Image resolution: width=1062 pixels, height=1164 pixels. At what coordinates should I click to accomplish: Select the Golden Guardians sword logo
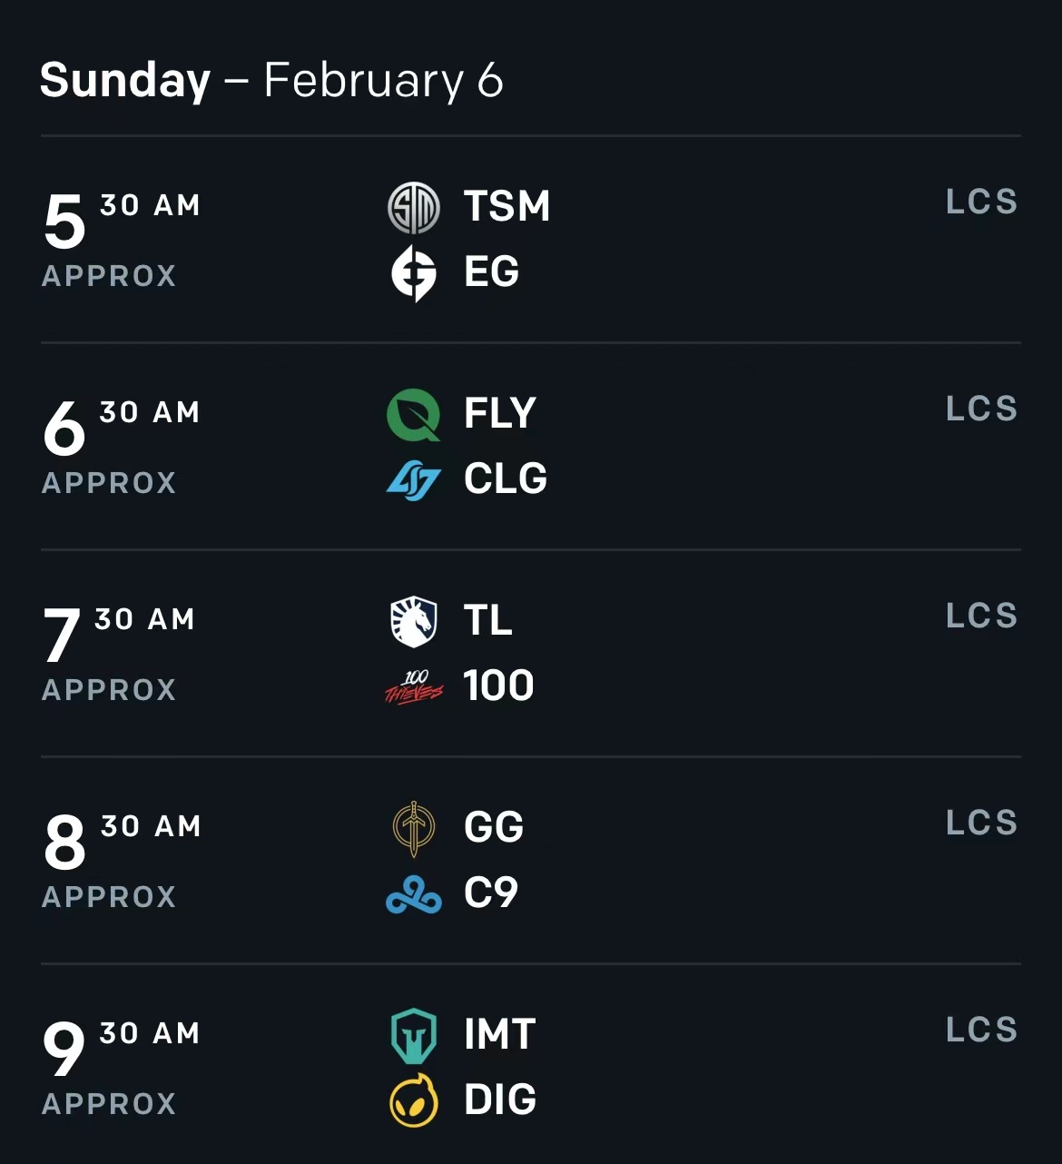414,829
